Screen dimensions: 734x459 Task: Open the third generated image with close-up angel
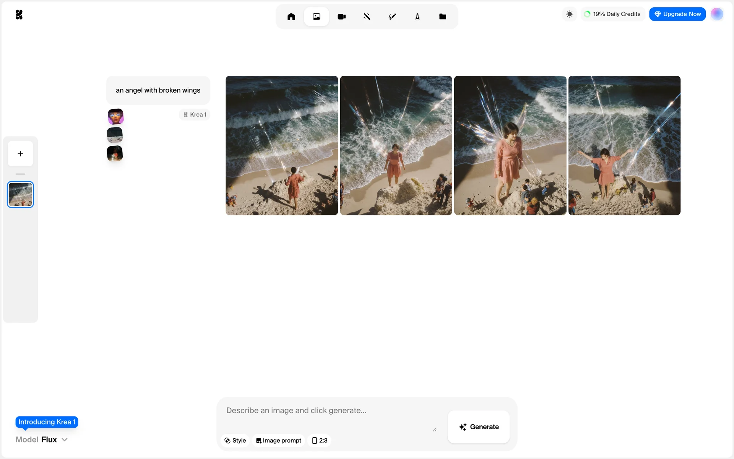tap(510, 145)
